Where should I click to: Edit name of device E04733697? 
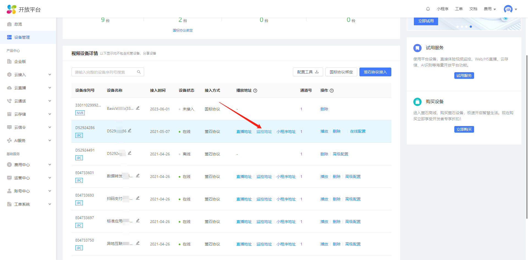pyautogui.click(x=138, y=221)
